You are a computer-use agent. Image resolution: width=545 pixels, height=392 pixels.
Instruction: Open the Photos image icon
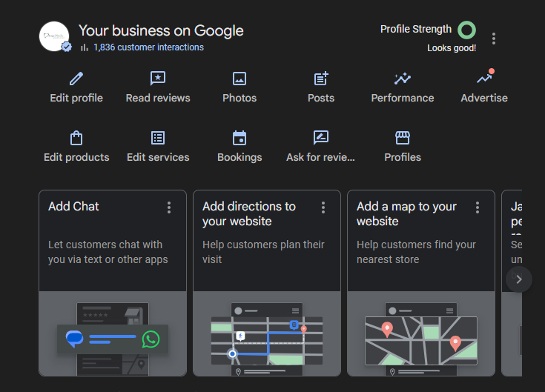click(240, 79)
